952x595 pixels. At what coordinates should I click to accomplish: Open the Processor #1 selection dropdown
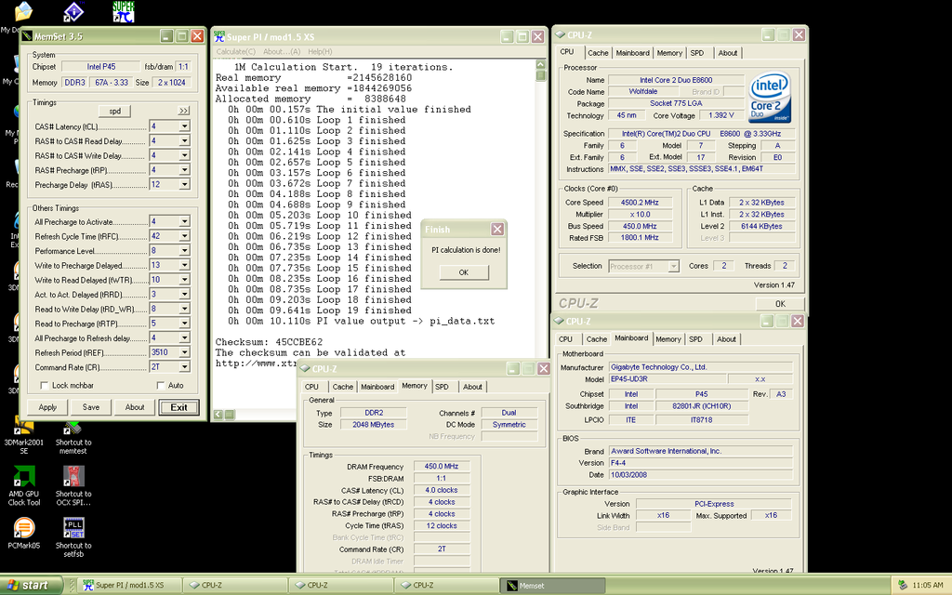(x=673, y=267)
